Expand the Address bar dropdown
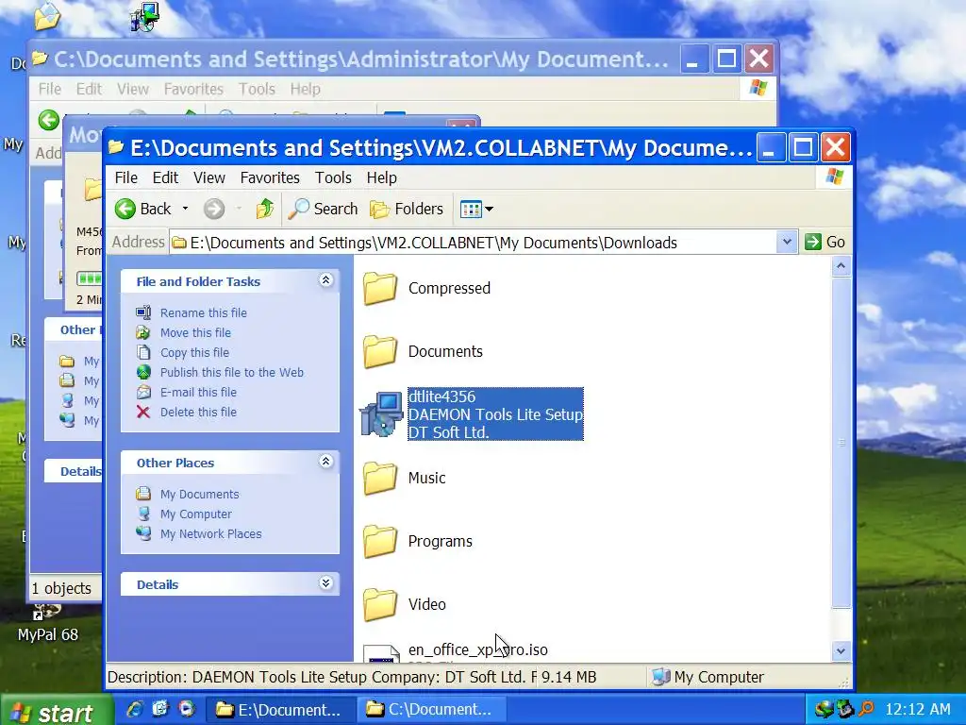 point(786,243)
